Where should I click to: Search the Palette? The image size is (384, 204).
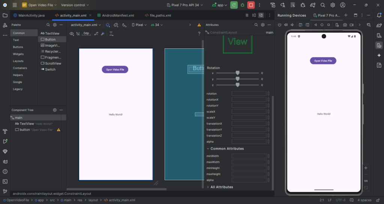(x=48, y=25)
